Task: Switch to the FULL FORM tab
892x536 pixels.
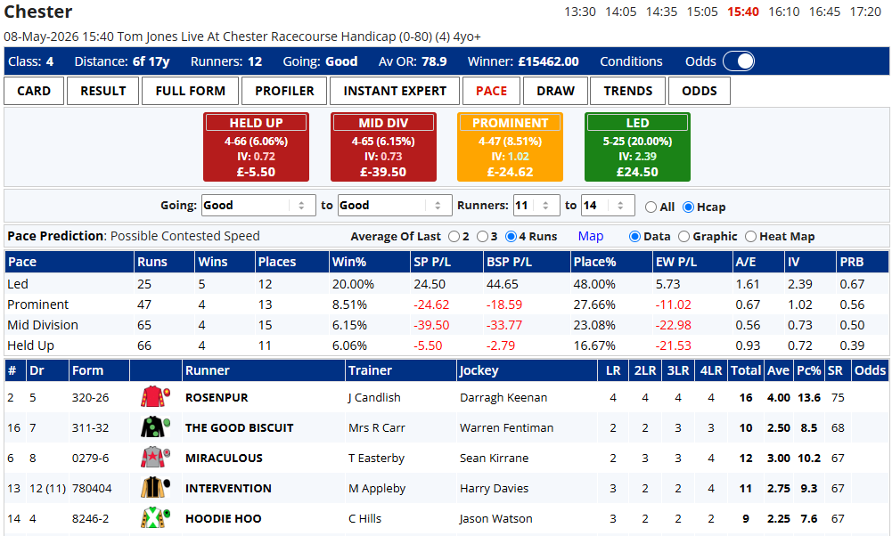Action: point(190,91)
